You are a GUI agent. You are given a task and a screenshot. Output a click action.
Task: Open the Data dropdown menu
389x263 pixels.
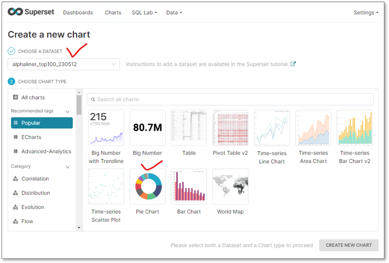(x=174, y=13)
